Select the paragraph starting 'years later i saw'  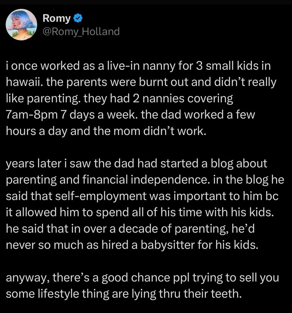coord(145,204)
